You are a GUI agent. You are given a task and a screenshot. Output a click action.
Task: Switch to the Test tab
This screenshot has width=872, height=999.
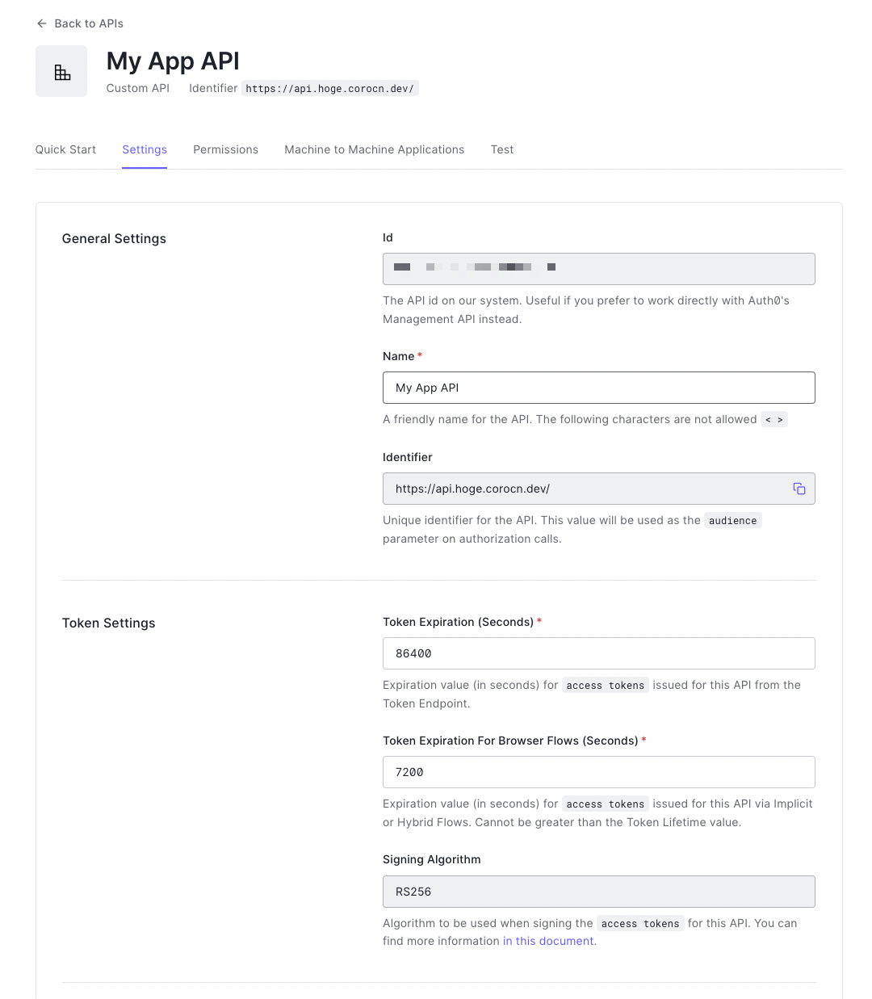(x=502, y=149)
